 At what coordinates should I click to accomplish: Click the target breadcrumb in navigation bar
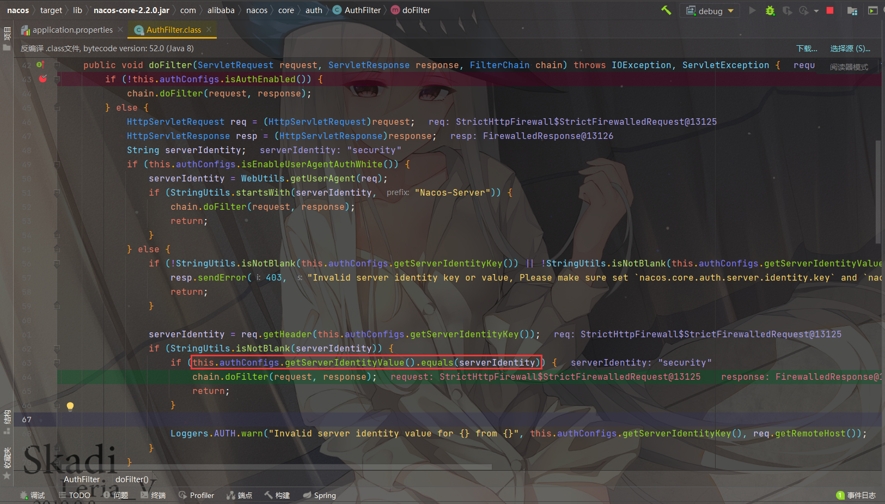point(51,10)
